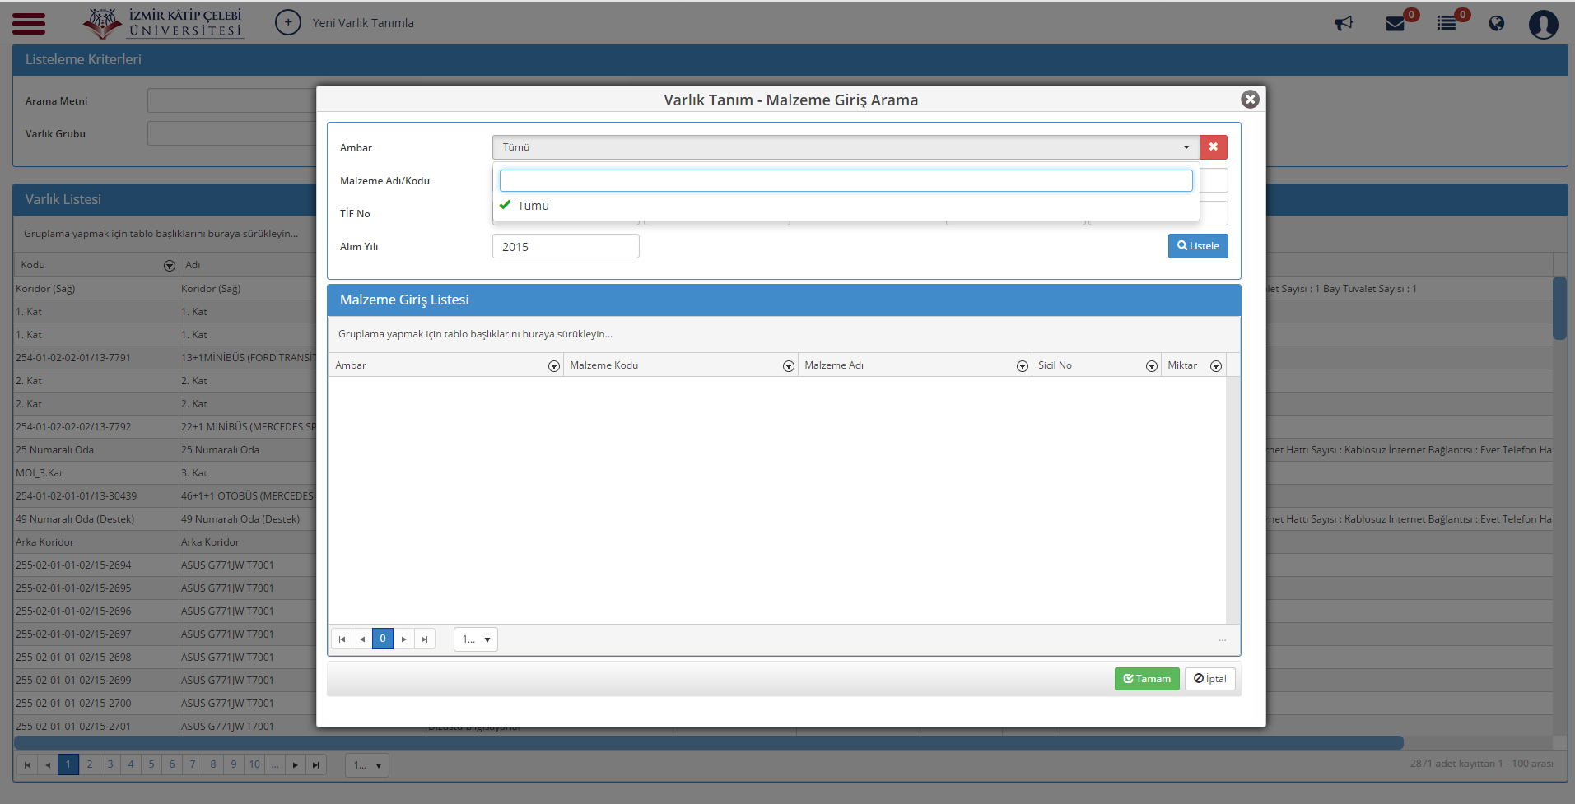Open the announcements megaphone icon

(1344, 23)
